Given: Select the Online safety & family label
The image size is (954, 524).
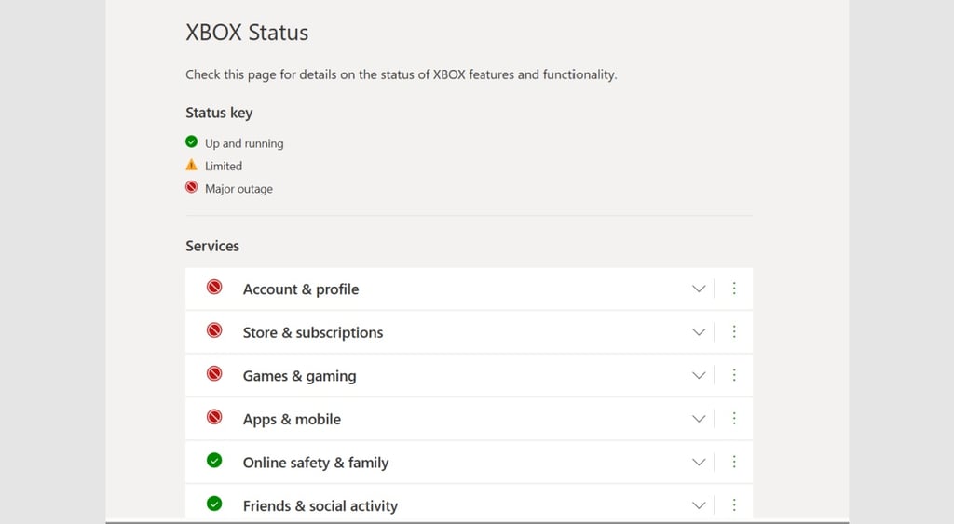Looking at the screenshot, I should (315, 463).
